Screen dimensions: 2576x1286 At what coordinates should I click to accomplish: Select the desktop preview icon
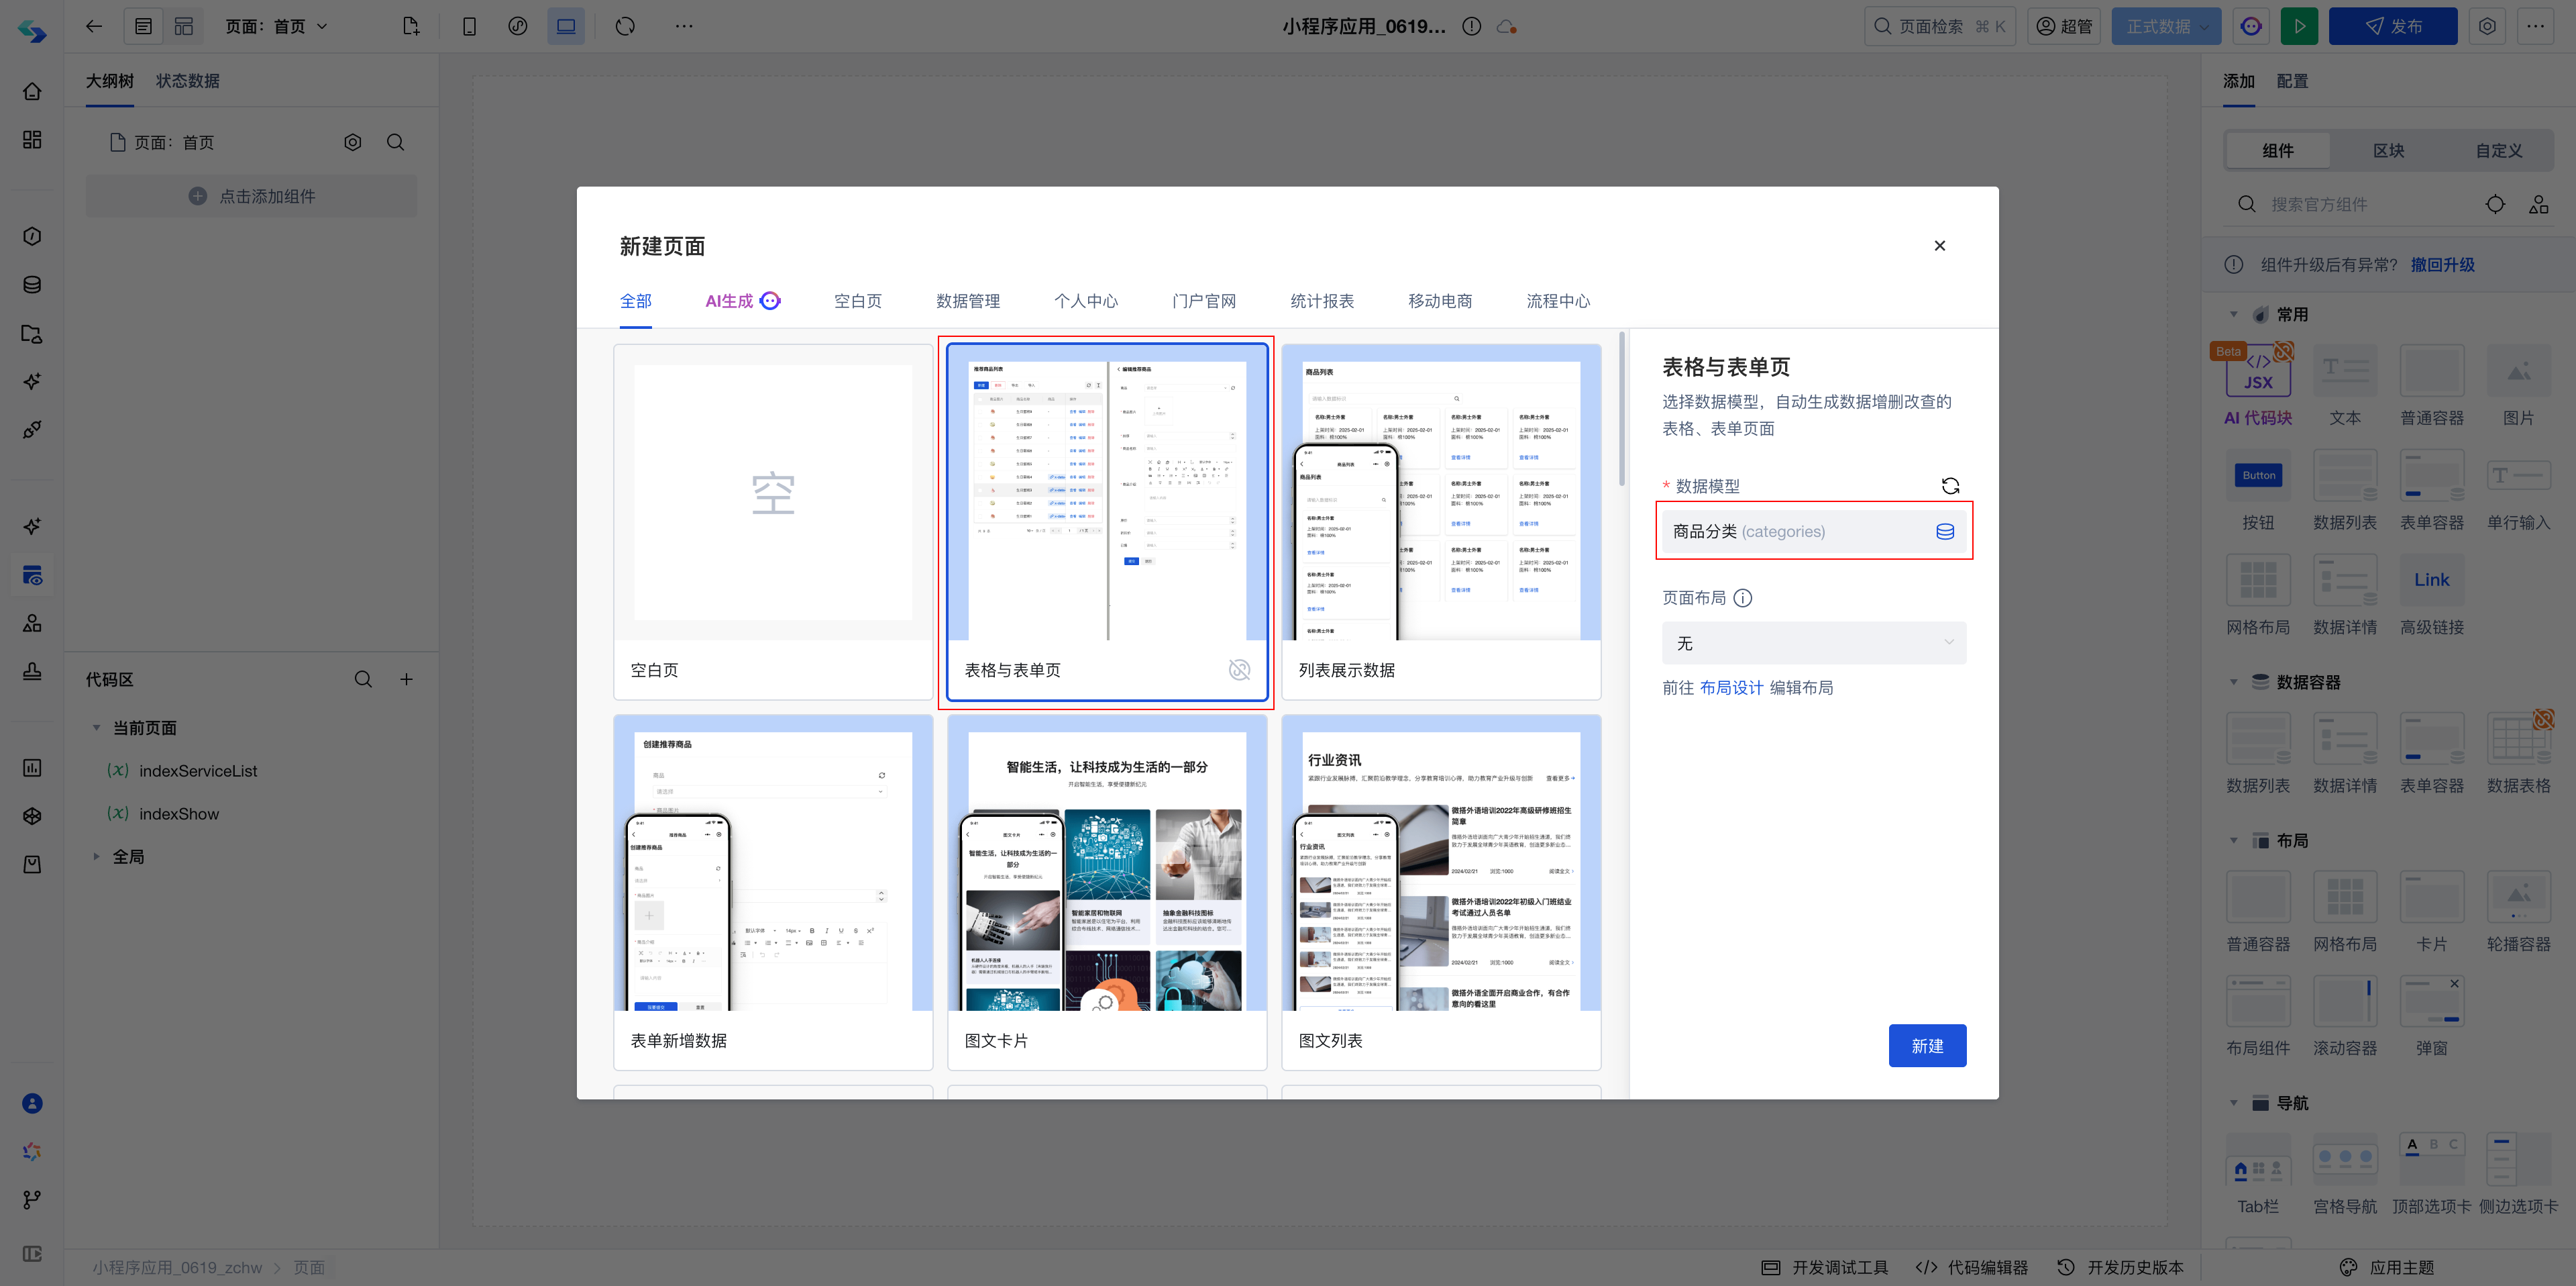coord(566,27)
